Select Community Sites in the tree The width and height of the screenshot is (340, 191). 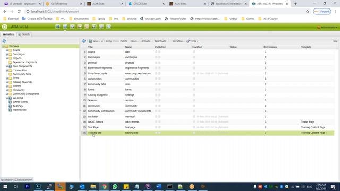(x=22, y=74)
